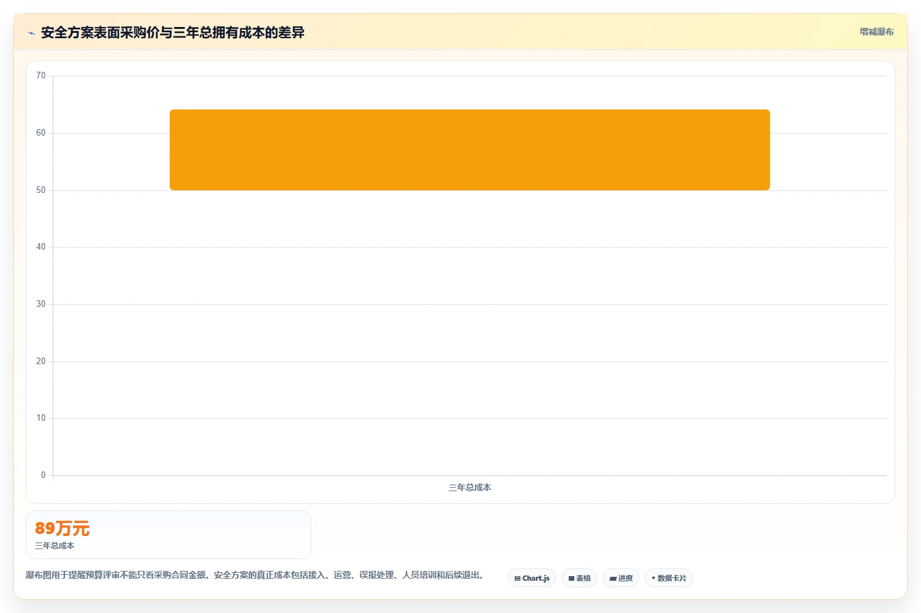Click the y-axis label 60
Image resolution: width=921 pixels, height=613 pixels.
41,133
